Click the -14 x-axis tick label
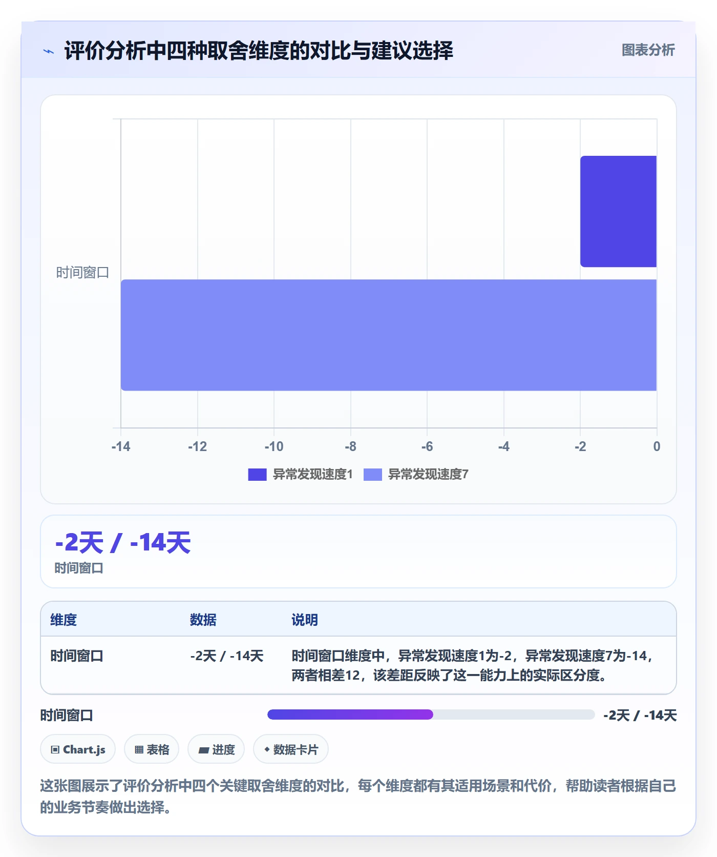The width and height of the screenshot is (717, 857). click(x=121, y=446)
